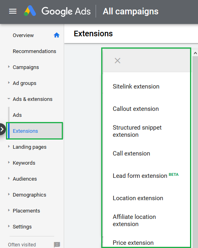This screenshot has height=248, width=198.
Task: Open Recommendations page
Action: (x=34, y=51)
